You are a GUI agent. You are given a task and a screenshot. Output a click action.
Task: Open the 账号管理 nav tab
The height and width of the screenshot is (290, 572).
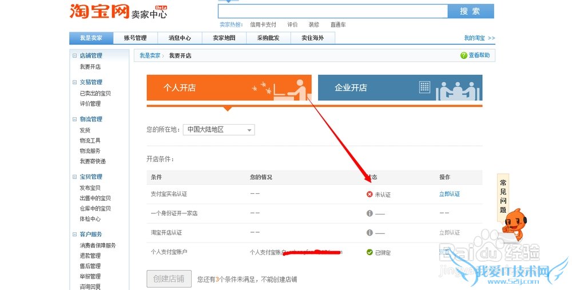click(136, 38)
